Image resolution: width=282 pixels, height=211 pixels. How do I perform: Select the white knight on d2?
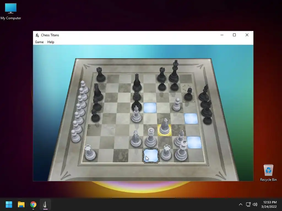[136, 139]
